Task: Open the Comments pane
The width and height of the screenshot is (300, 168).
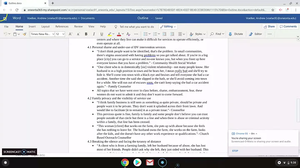Action: (x=288, y=27)
